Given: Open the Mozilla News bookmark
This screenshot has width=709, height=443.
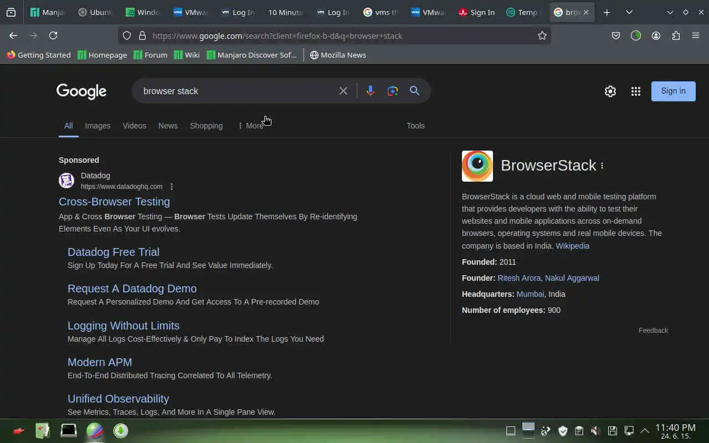Looking at the screenshot, I should (338, 55).
